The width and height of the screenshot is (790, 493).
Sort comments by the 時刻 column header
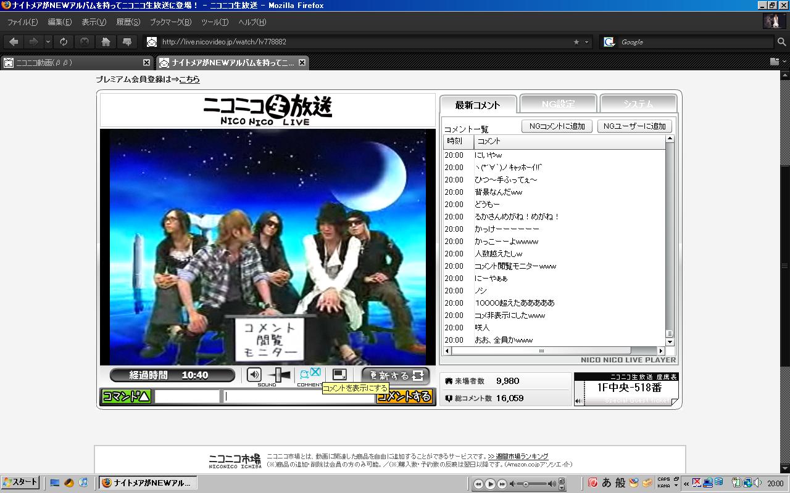pyautogui.click(x=459, y=141)
